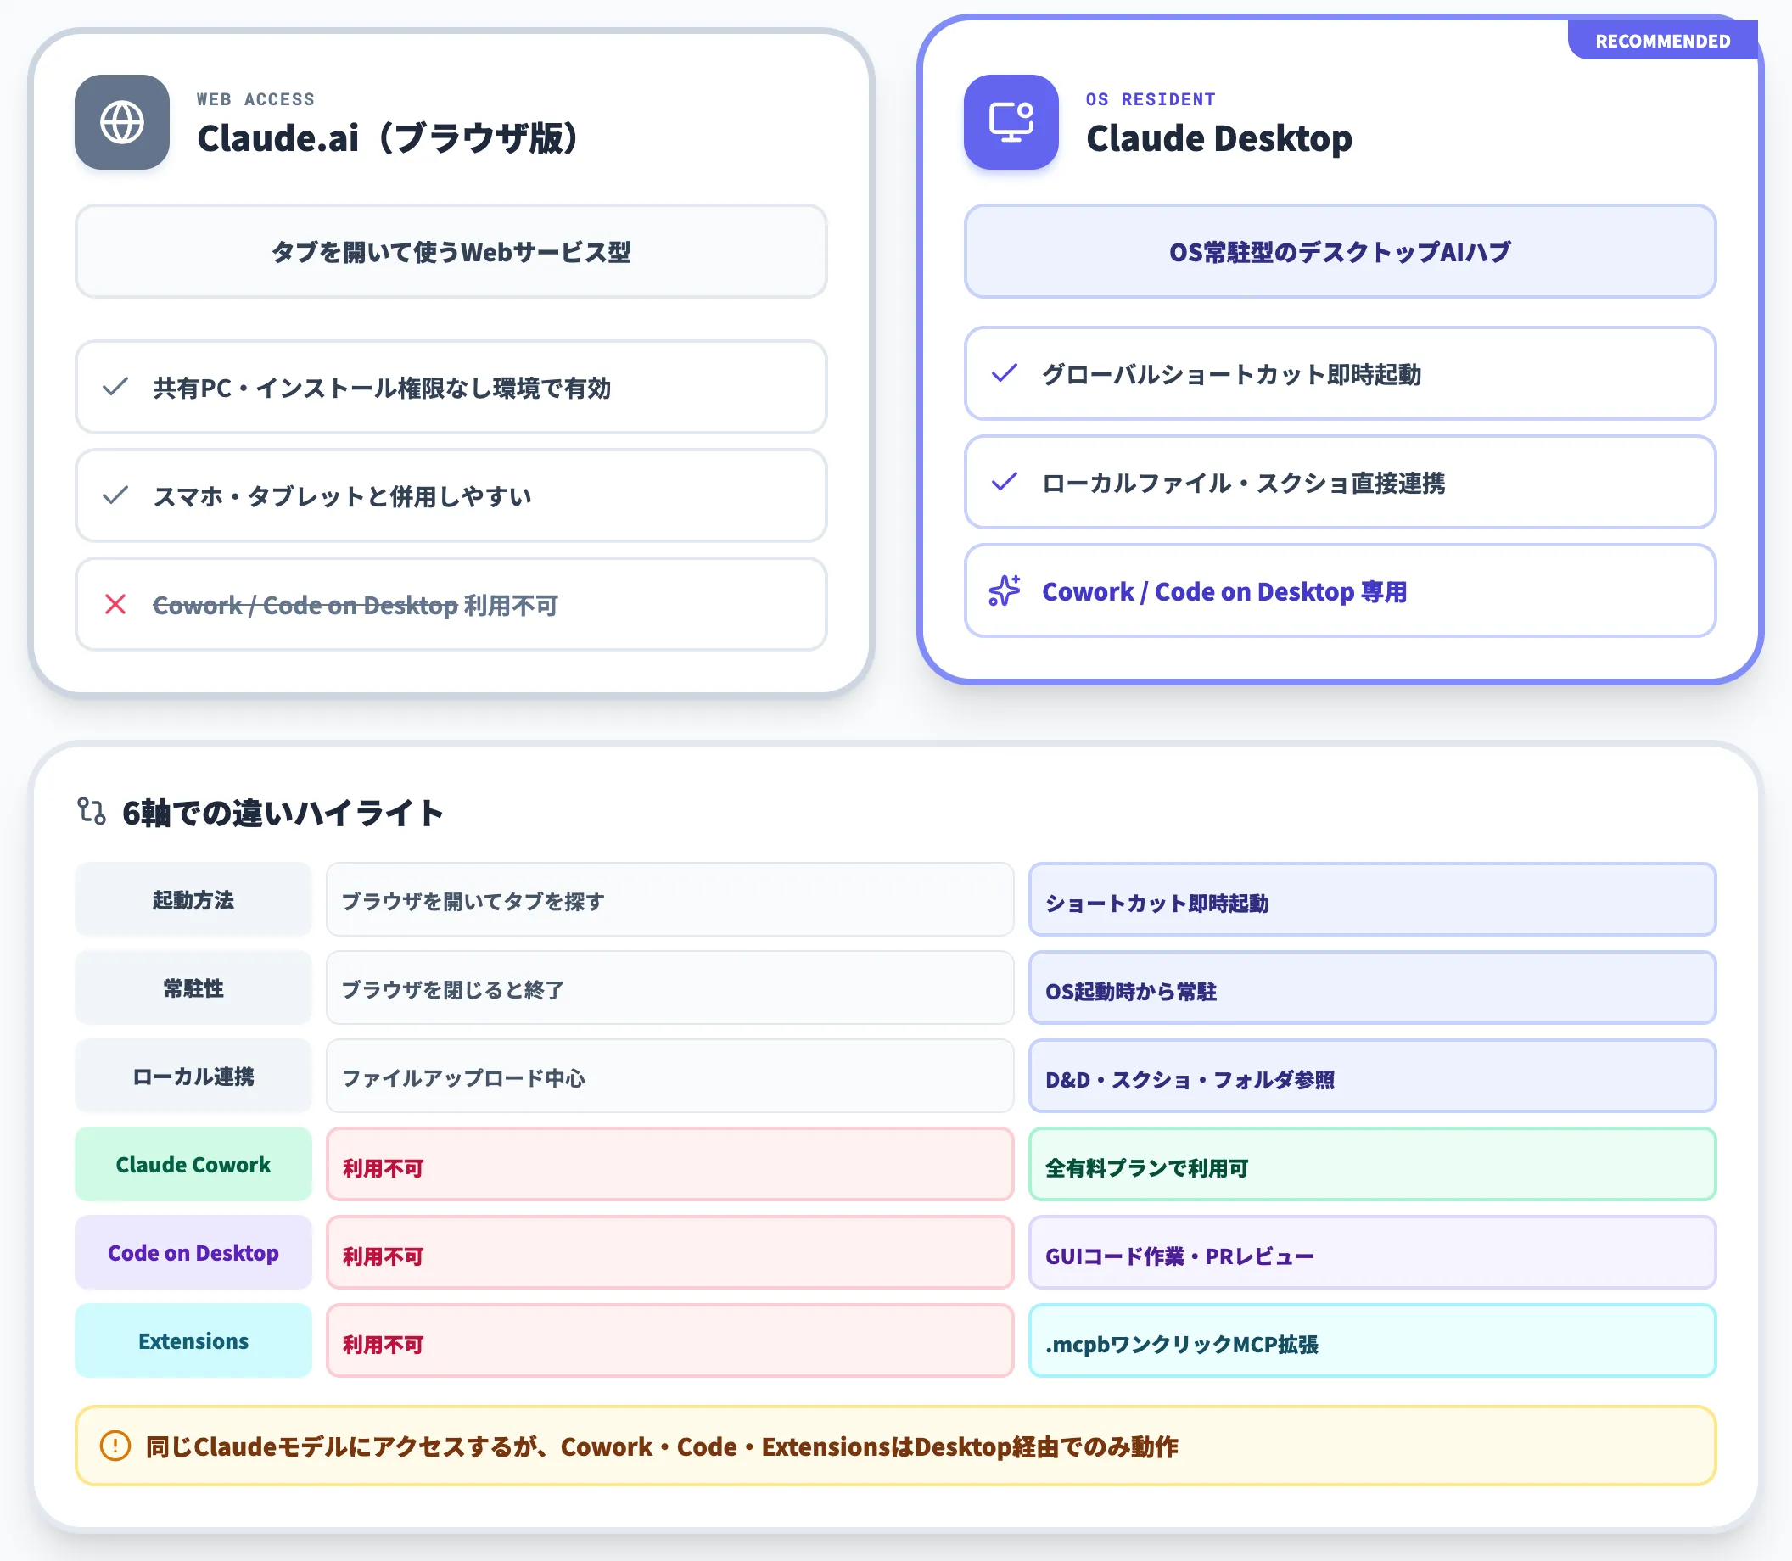The image size is (1792, 1561).
Task: Click the struck-through Cowork / Code on Desktop 利用不可 text
Action: coord(356,606)
